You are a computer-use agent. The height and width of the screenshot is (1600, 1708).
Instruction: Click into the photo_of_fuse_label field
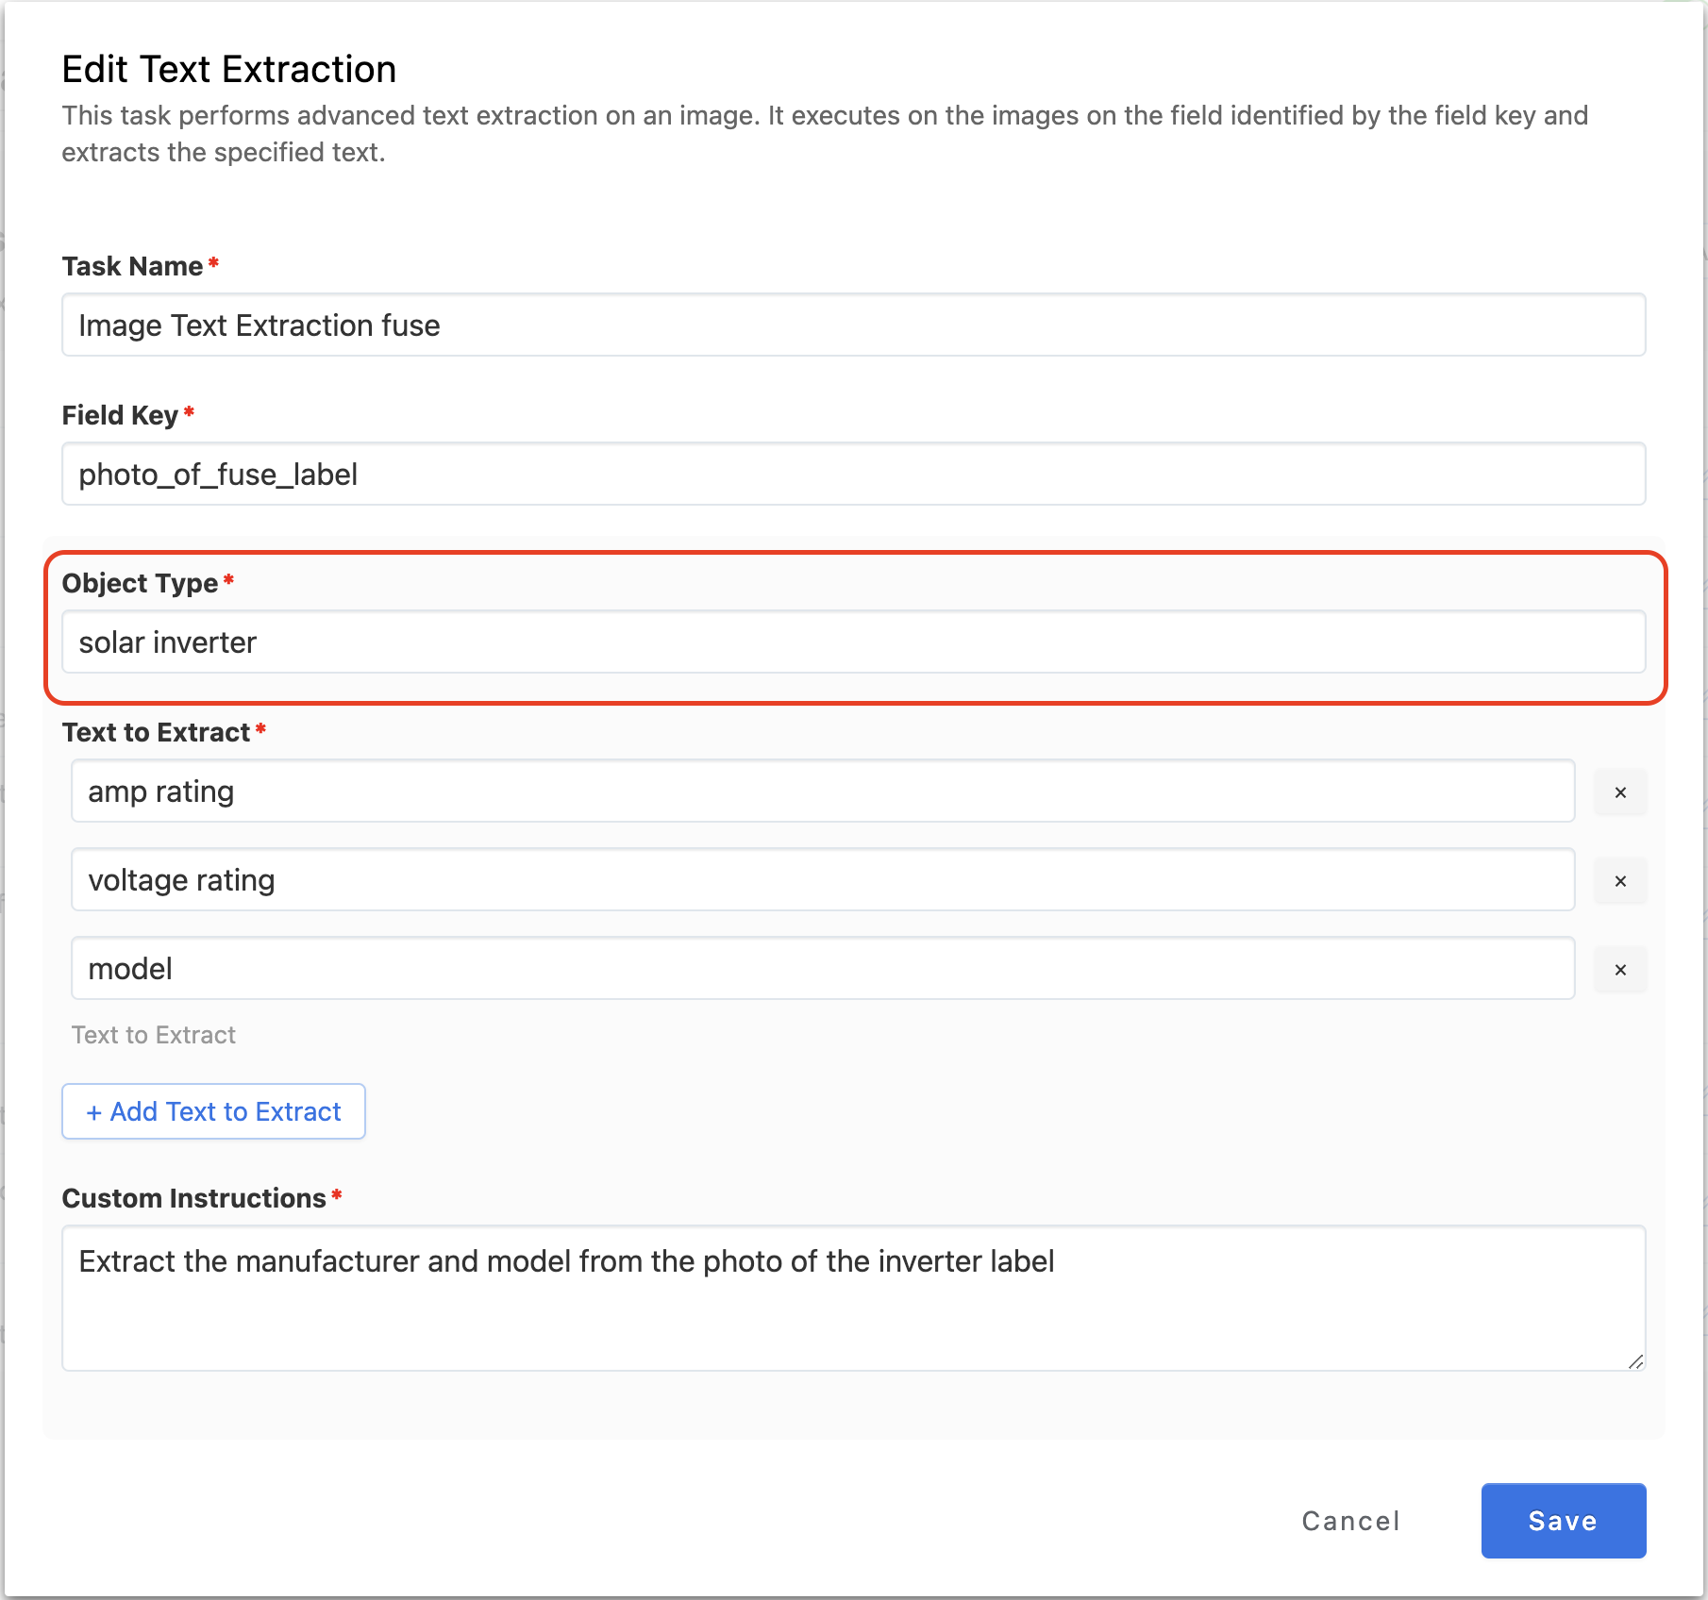[853, 475]
